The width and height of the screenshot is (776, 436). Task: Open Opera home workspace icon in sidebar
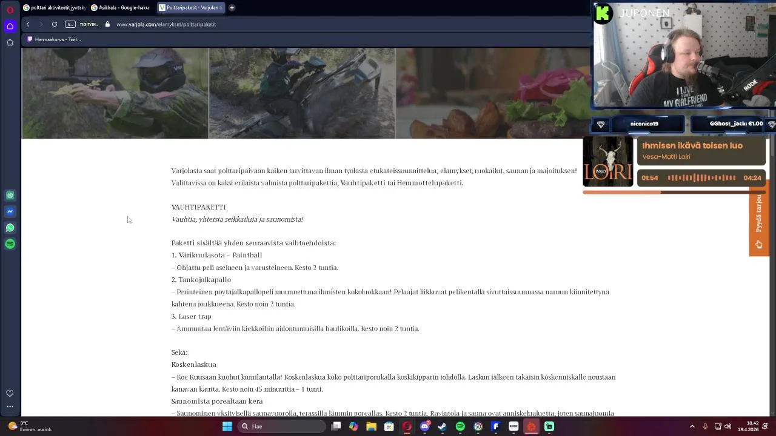(x=10, y=26)
